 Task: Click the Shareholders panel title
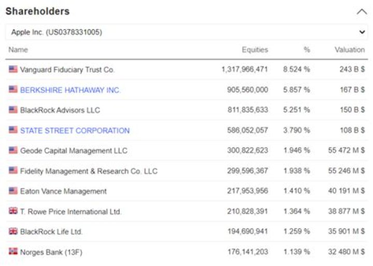click(38, 11)
